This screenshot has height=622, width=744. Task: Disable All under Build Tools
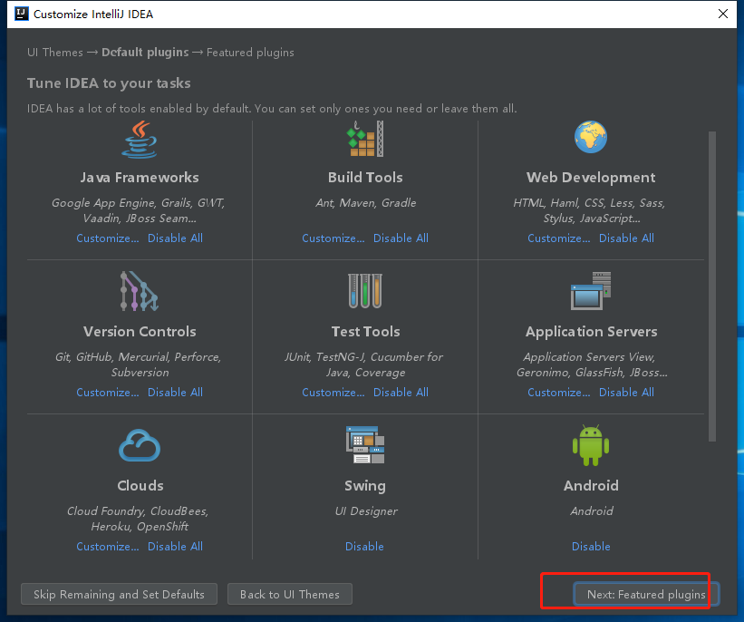tap(401, 238)
